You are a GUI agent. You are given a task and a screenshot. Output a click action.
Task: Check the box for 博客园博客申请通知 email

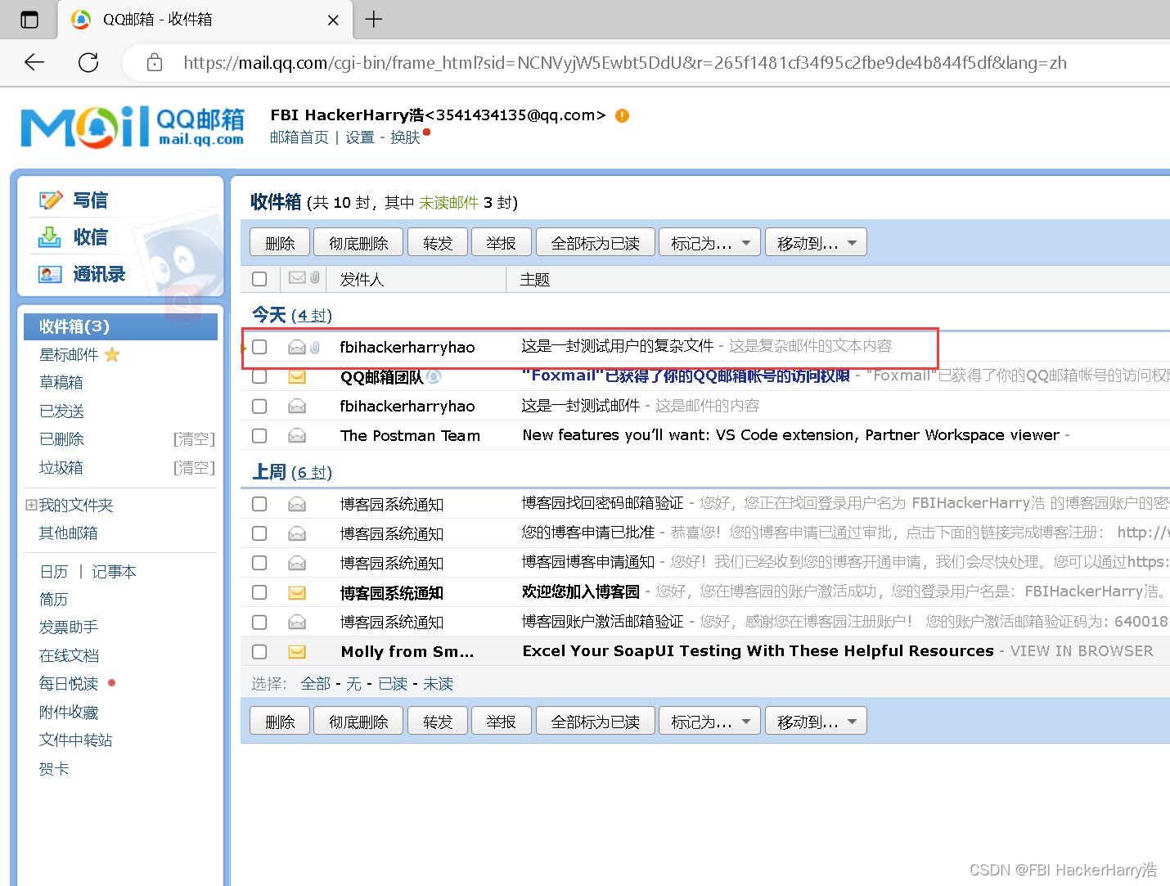point(259,563)
